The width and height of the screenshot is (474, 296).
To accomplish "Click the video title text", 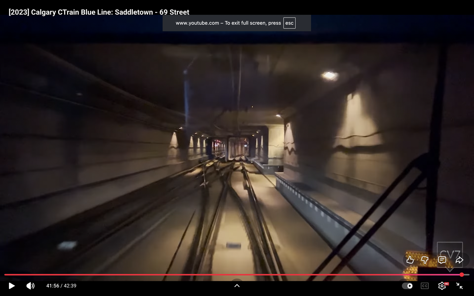I will pos(99,12).
